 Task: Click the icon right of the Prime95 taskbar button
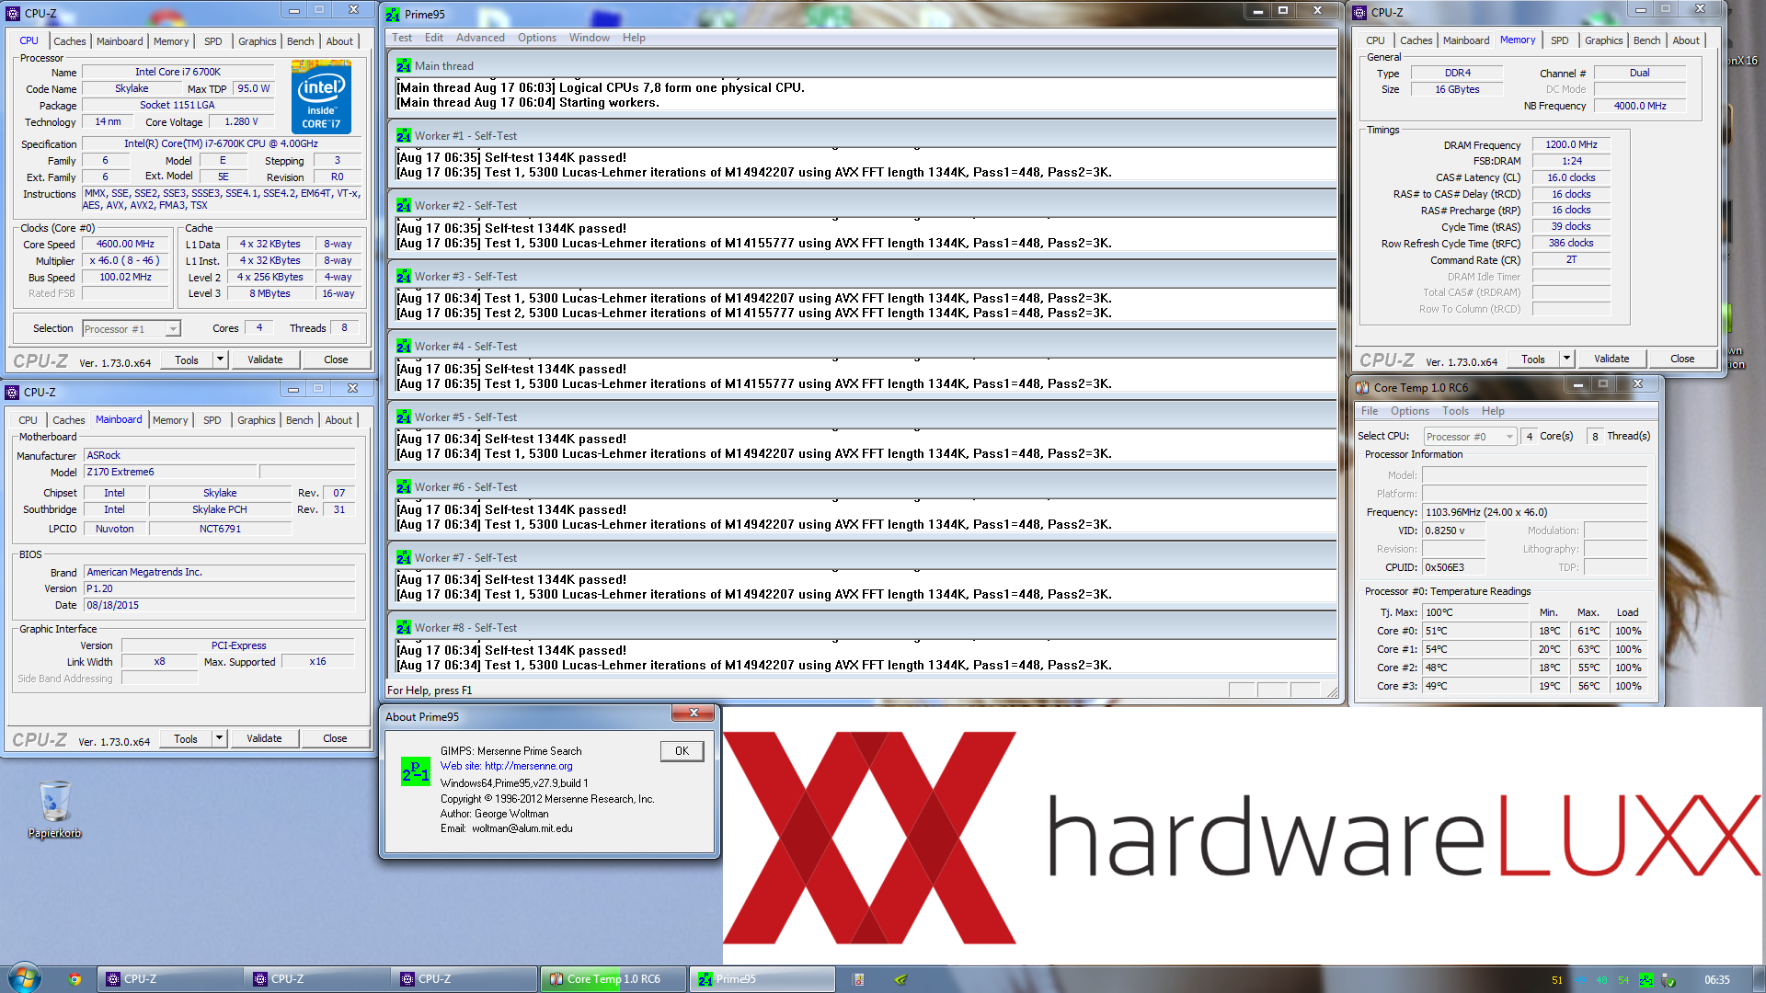(x=858, y=979)
